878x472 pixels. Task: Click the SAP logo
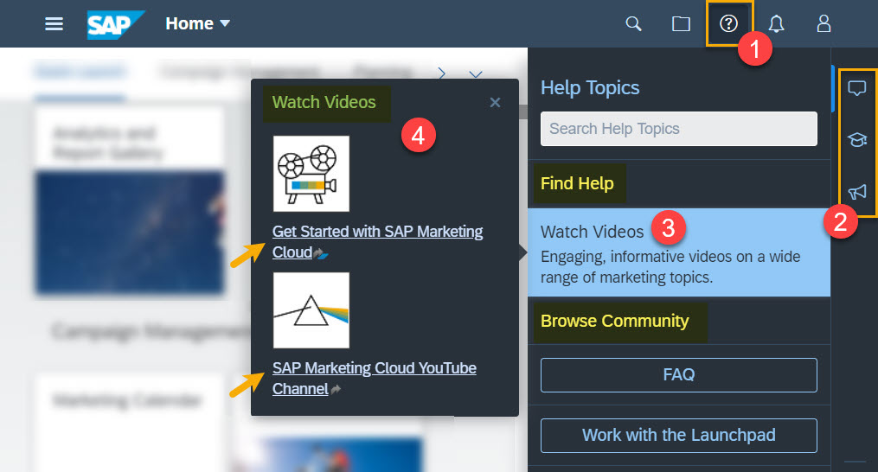point(115,24)
